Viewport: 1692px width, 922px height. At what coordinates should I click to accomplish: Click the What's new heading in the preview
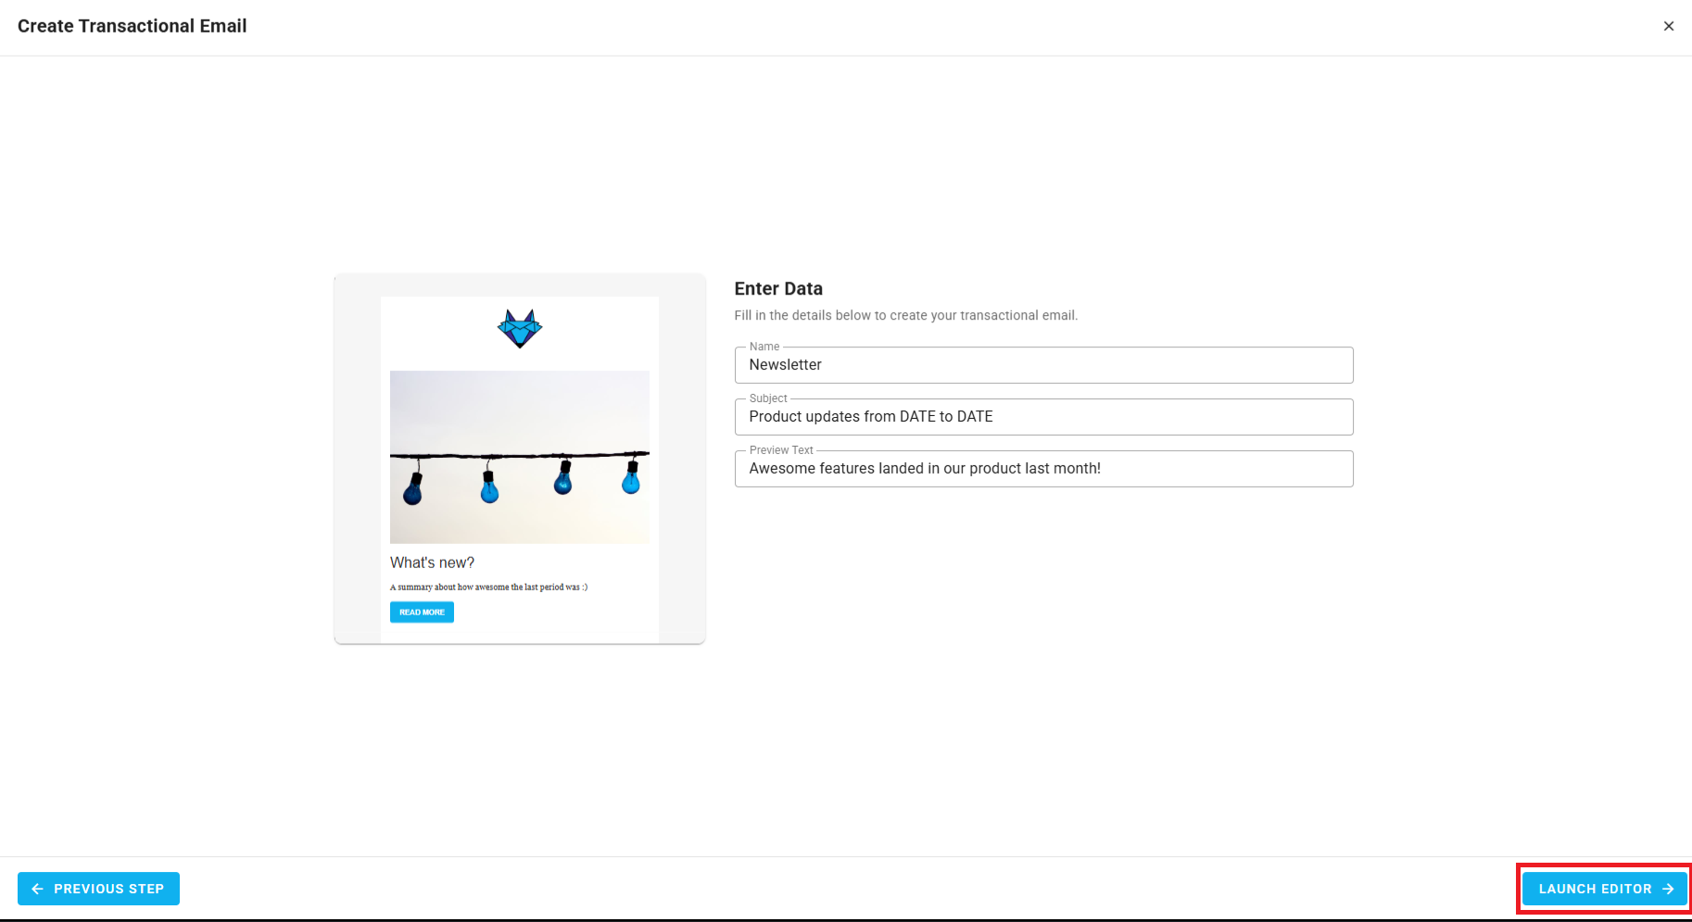click(432, 562)
